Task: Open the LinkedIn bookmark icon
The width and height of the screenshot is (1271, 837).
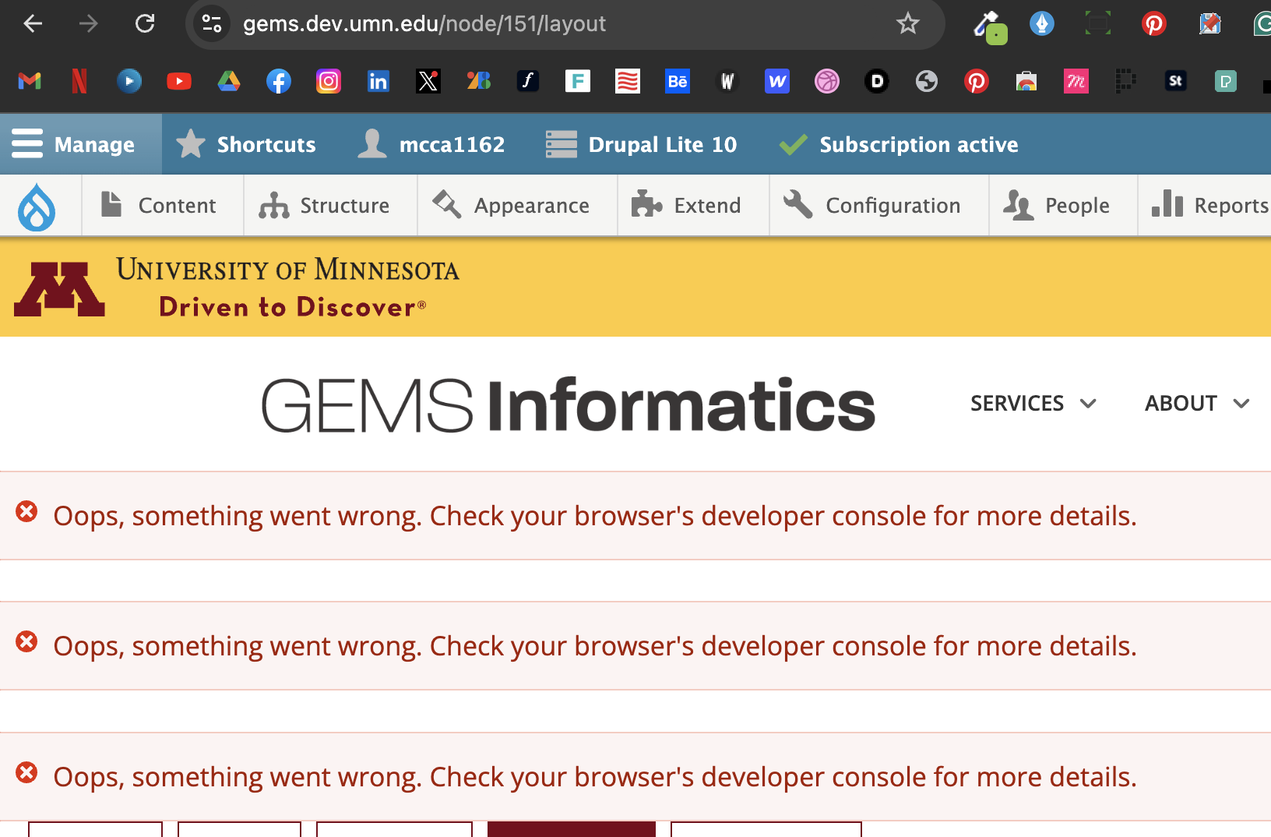Action: [378, 81]
